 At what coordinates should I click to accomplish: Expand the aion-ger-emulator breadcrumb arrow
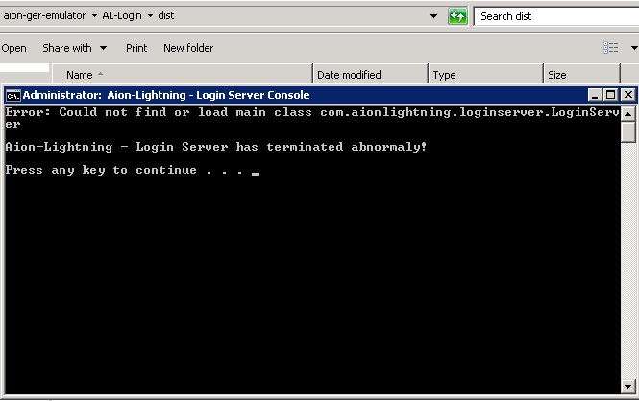point(94,16)
